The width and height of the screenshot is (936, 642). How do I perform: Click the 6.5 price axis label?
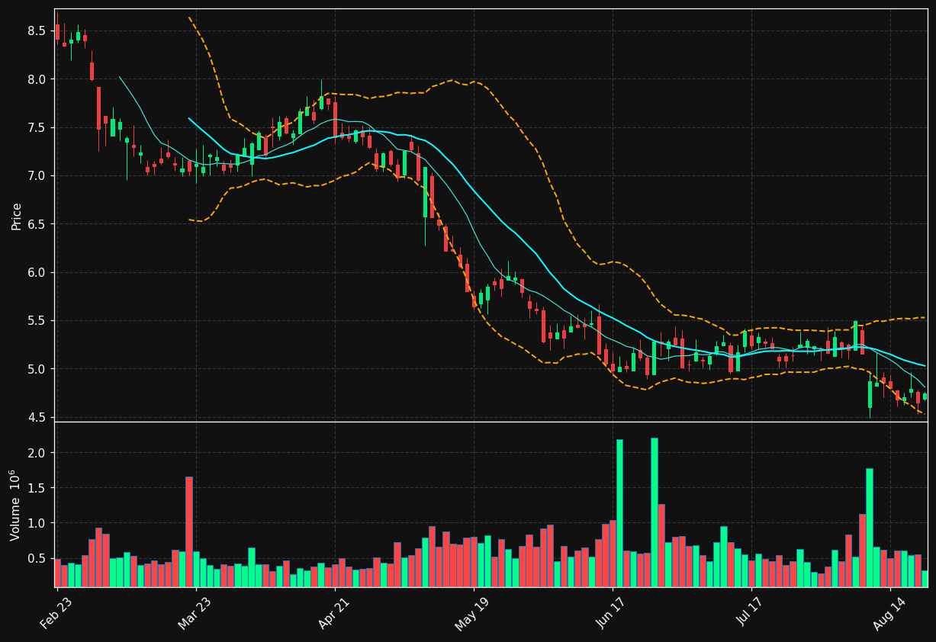point(37,224)
